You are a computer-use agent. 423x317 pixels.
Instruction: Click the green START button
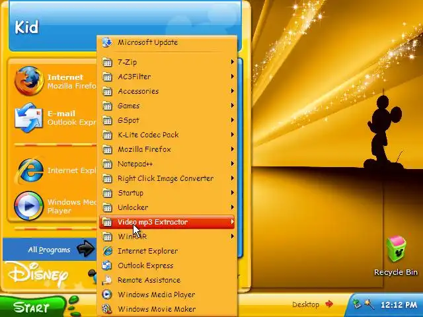pos(32,307)
